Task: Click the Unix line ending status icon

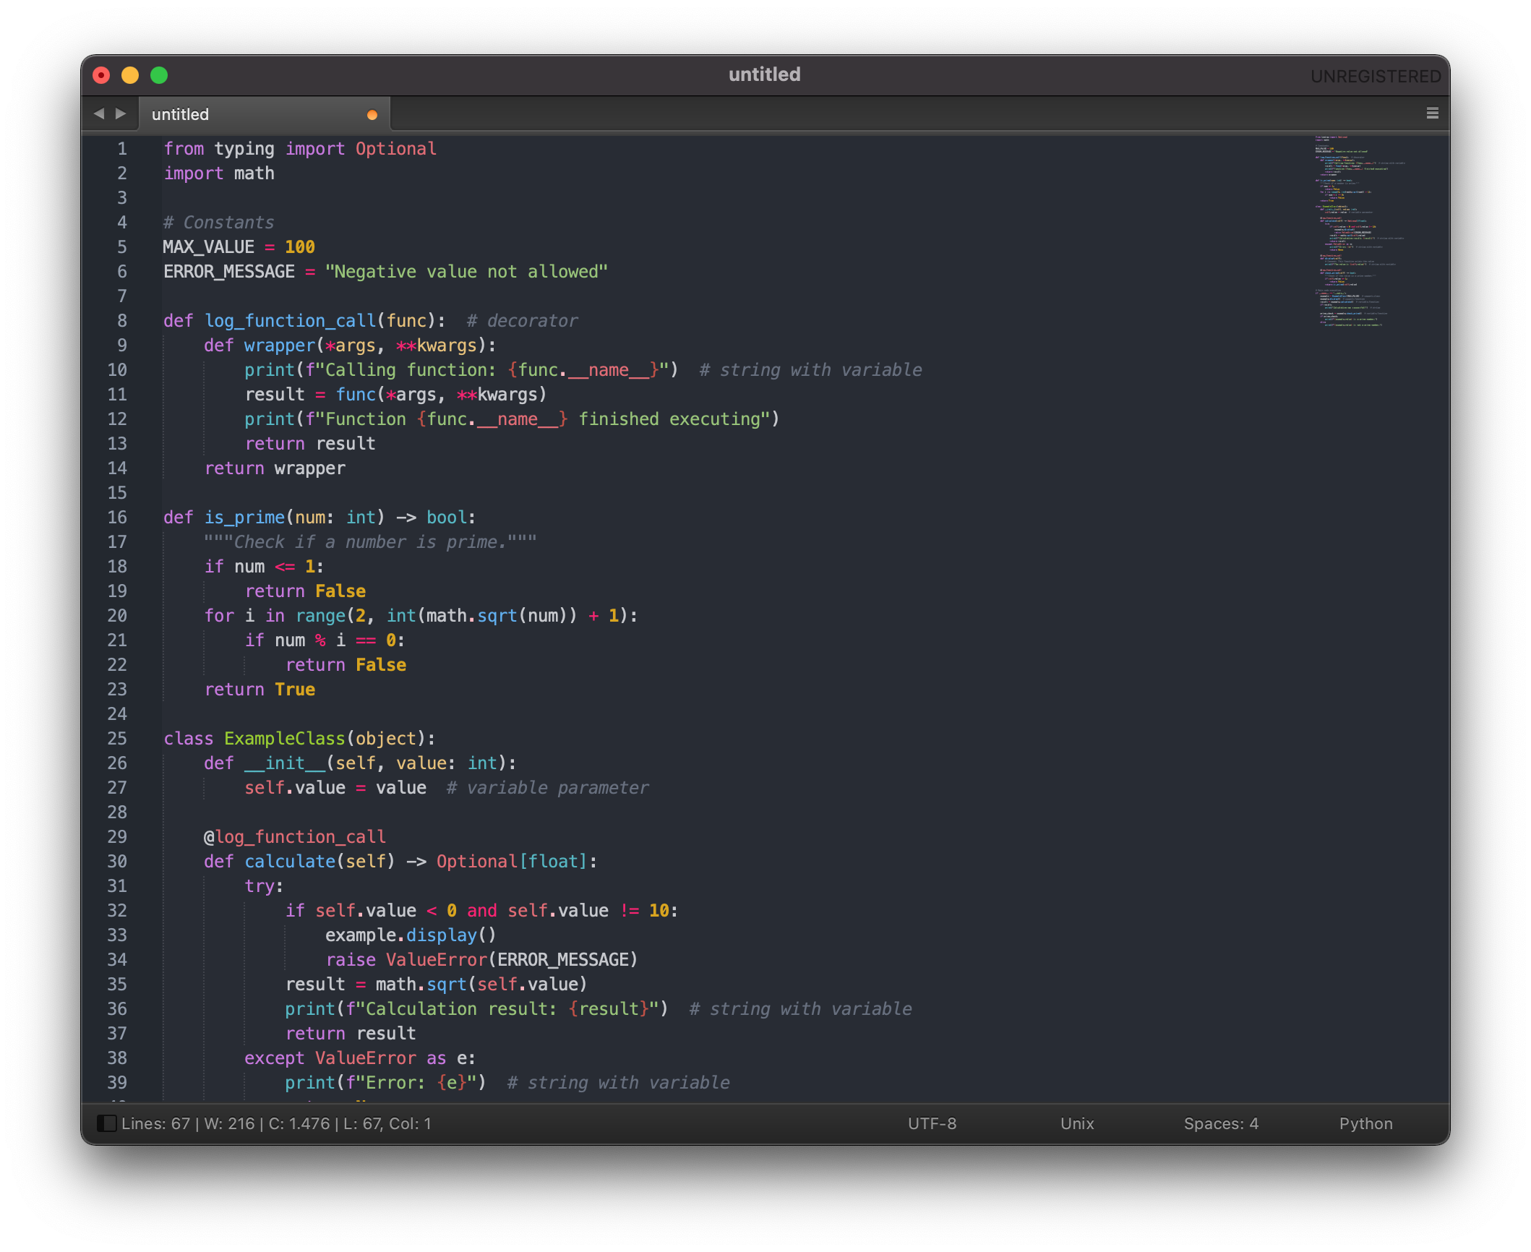Action: click(x=1078, y=1123)
